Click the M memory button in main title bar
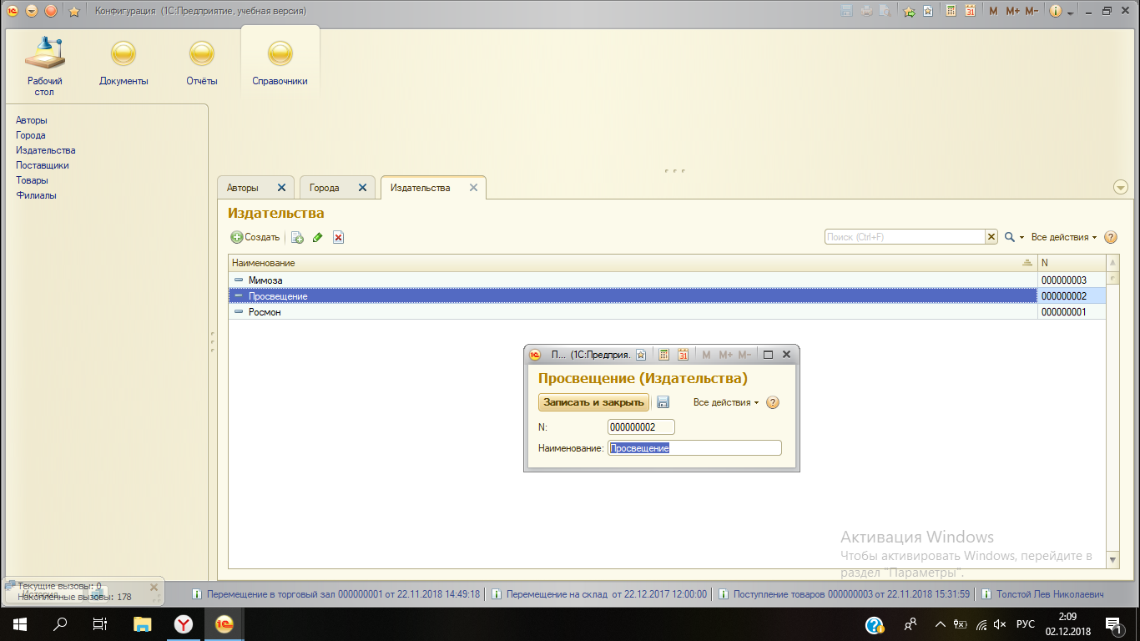The height and width of the screenshot is (641, 1140). click(x=993, y=12)
